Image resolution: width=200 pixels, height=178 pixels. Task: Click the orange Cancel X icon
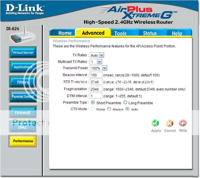click(170, 123)
